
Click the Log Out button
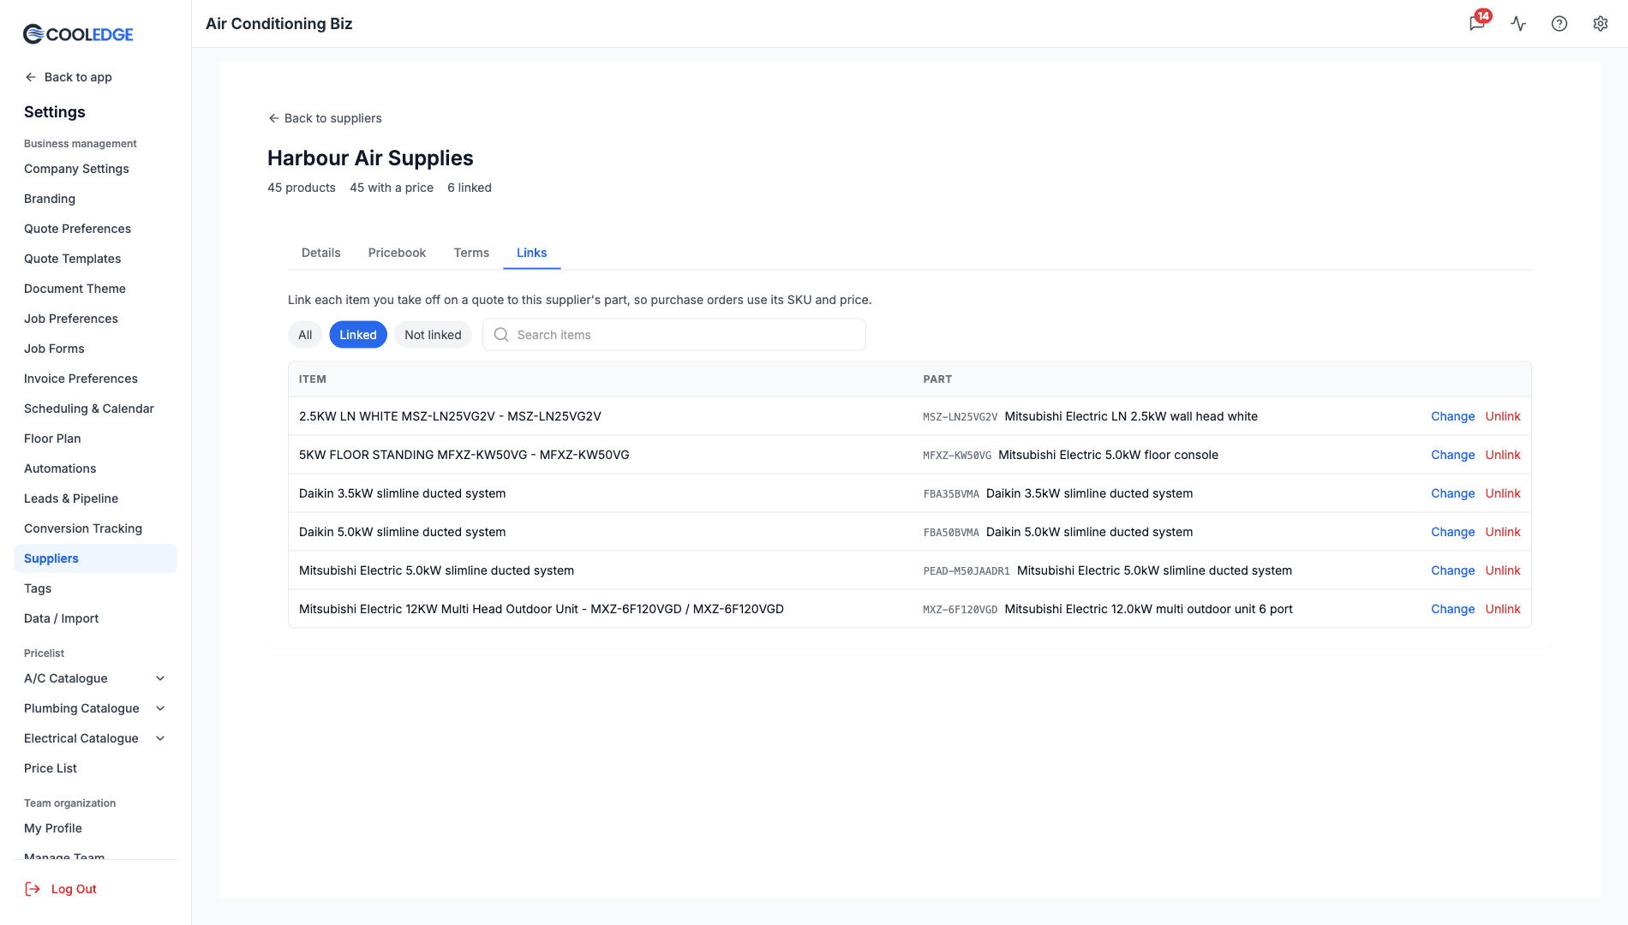[x=61, y=889]
